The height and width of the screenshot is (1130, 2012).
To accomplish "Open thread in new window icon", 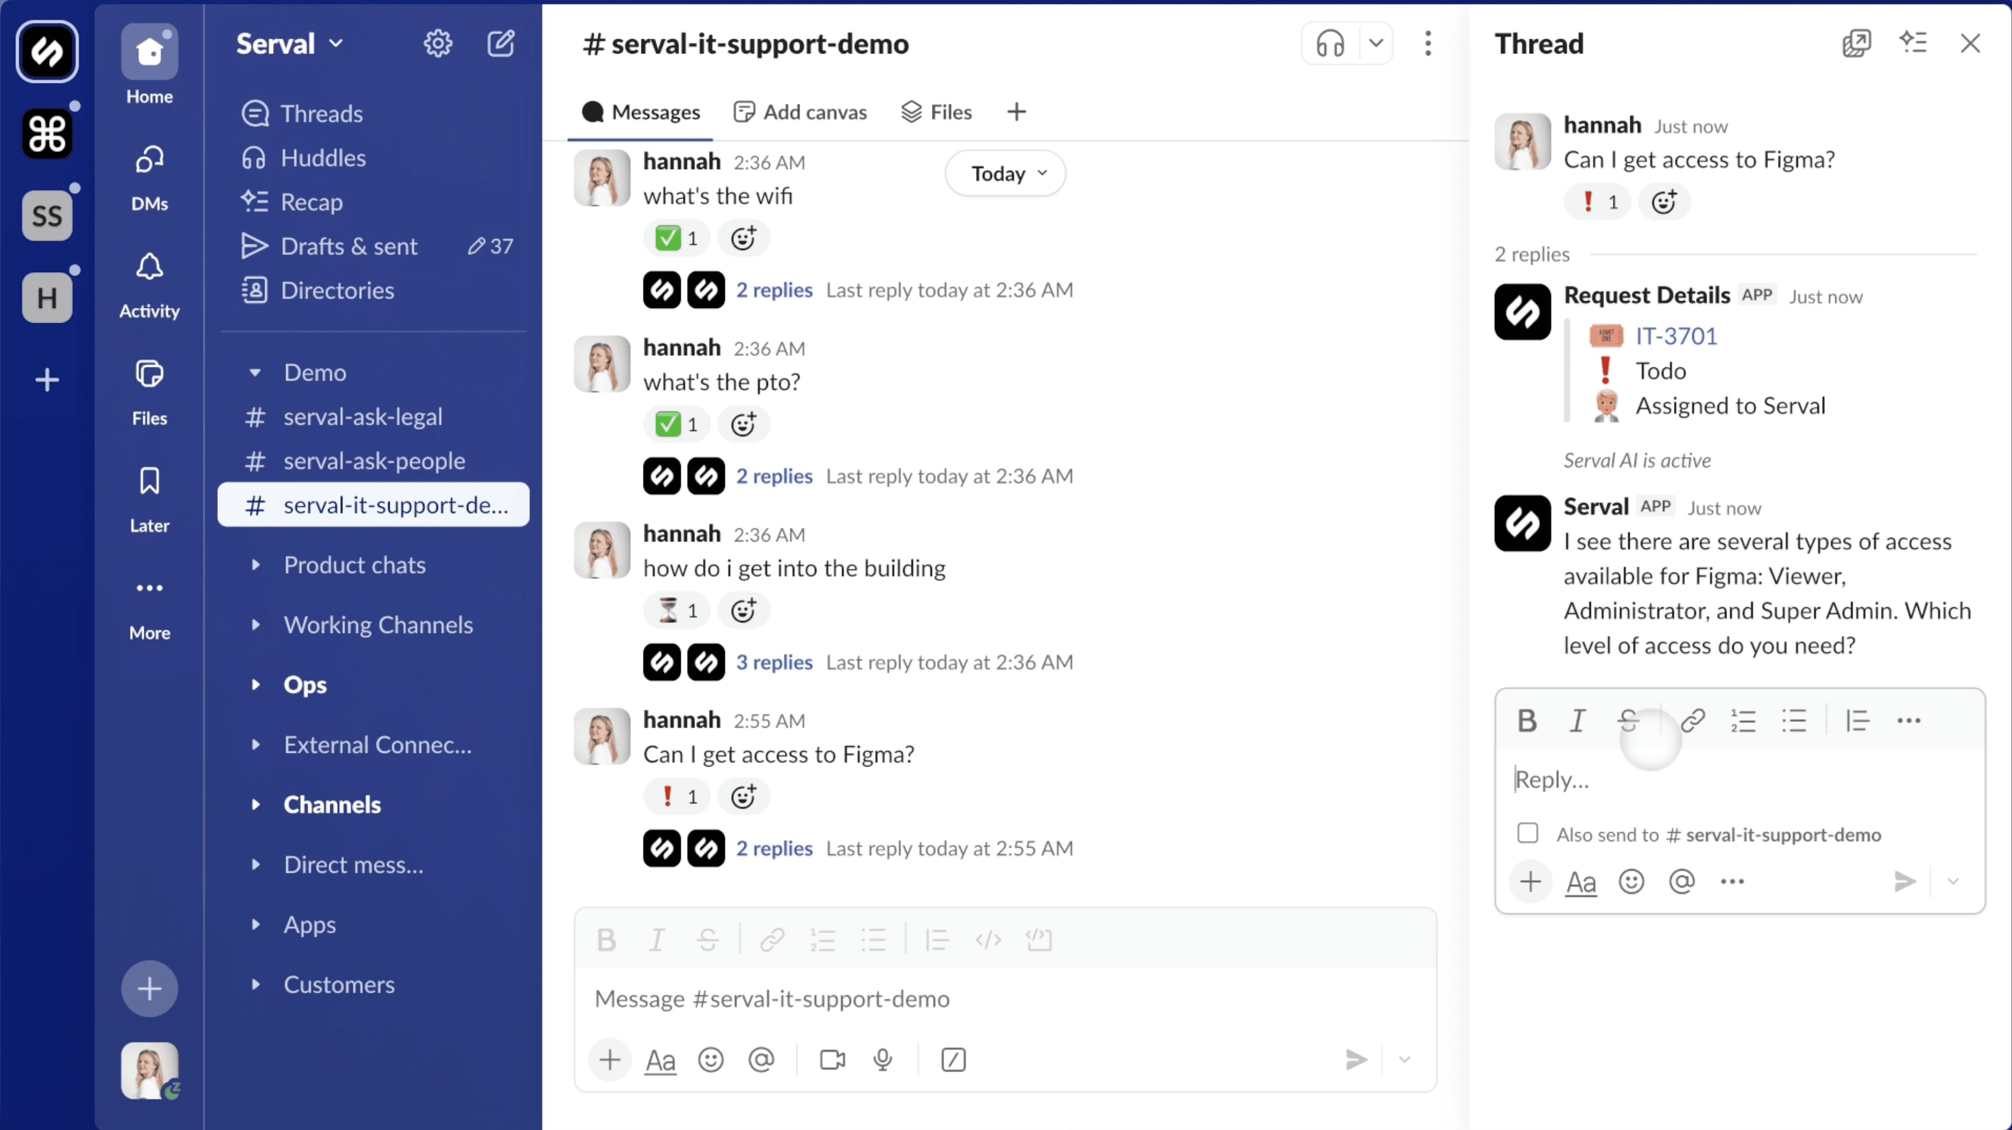I will point(1856,44).
